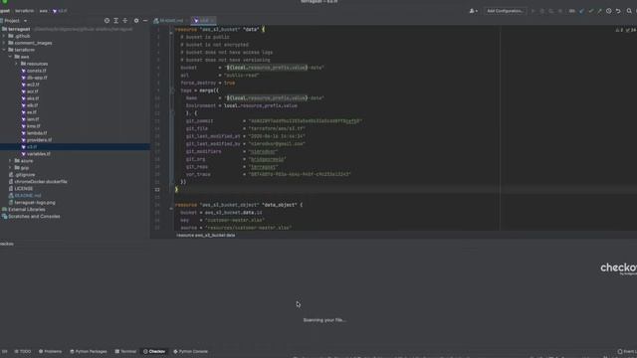This screenshot has height=358, width=637.
Task: Expand the gcp folder
Action: (x=11, y=168)
